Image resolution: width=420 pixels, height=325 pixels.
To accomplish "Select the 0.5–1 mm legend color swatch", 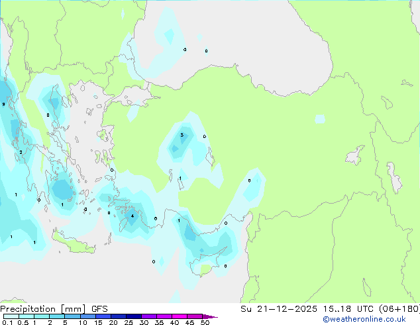I will [26, 316].
